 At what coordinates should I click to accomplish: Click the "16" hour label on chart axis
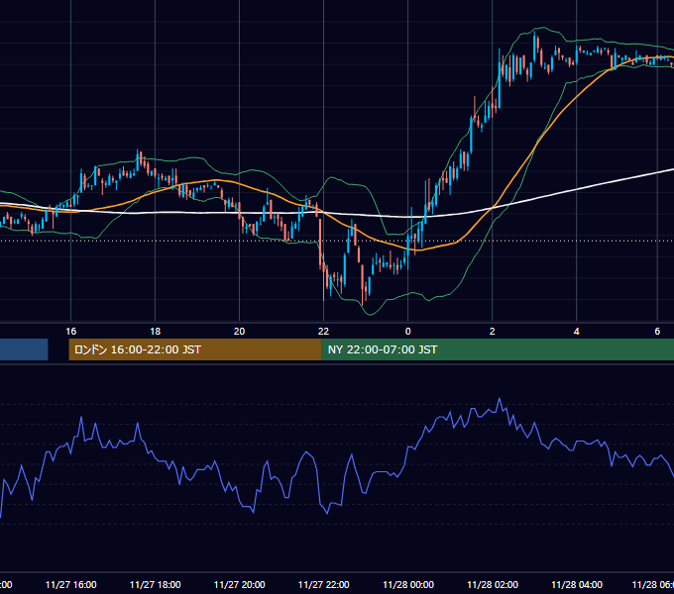click(71, 332)
